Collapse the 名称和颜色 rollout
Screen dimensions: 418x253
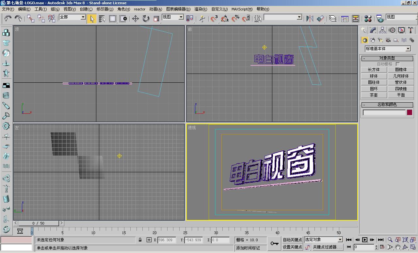[387, 105]
